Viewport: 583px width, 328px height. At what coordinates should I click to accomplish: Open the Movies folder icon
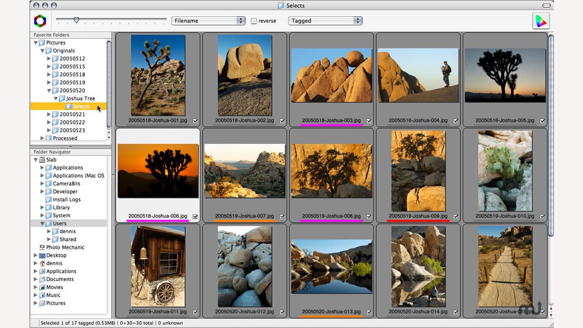(52, 287)
